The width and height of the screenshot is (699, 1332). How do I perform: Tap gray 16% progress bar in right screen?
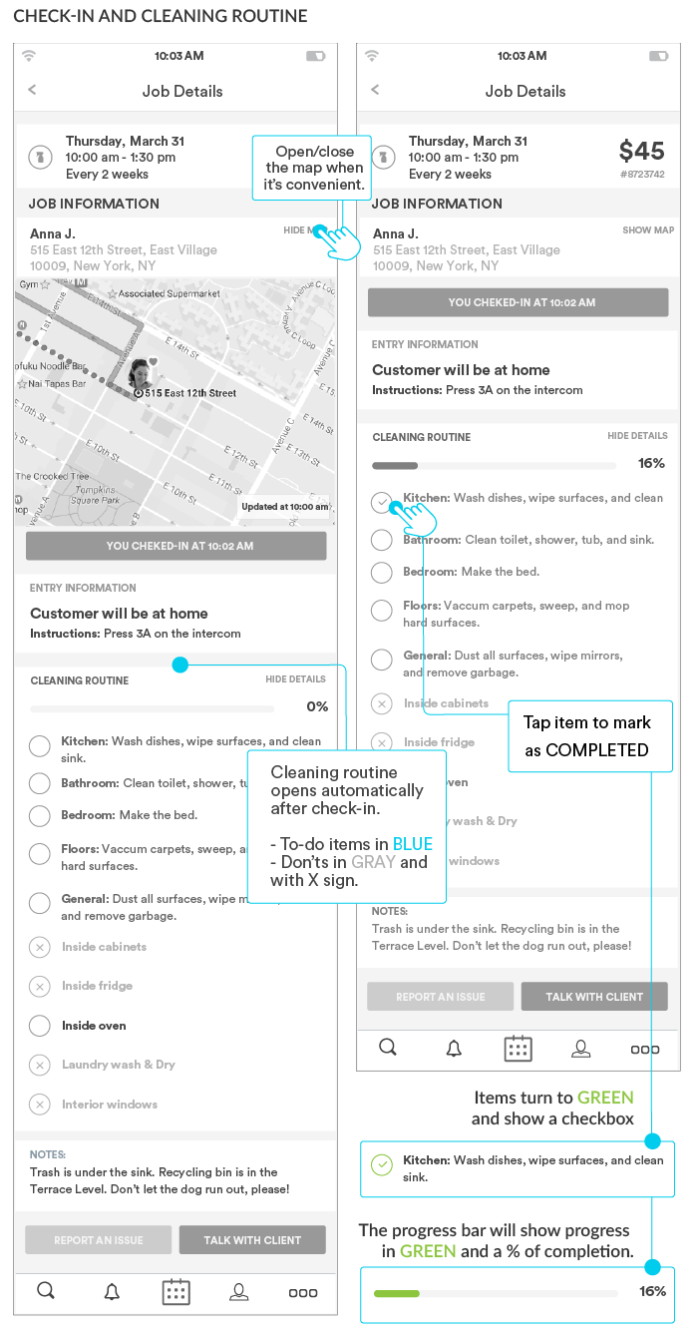(x=494, y=465)
